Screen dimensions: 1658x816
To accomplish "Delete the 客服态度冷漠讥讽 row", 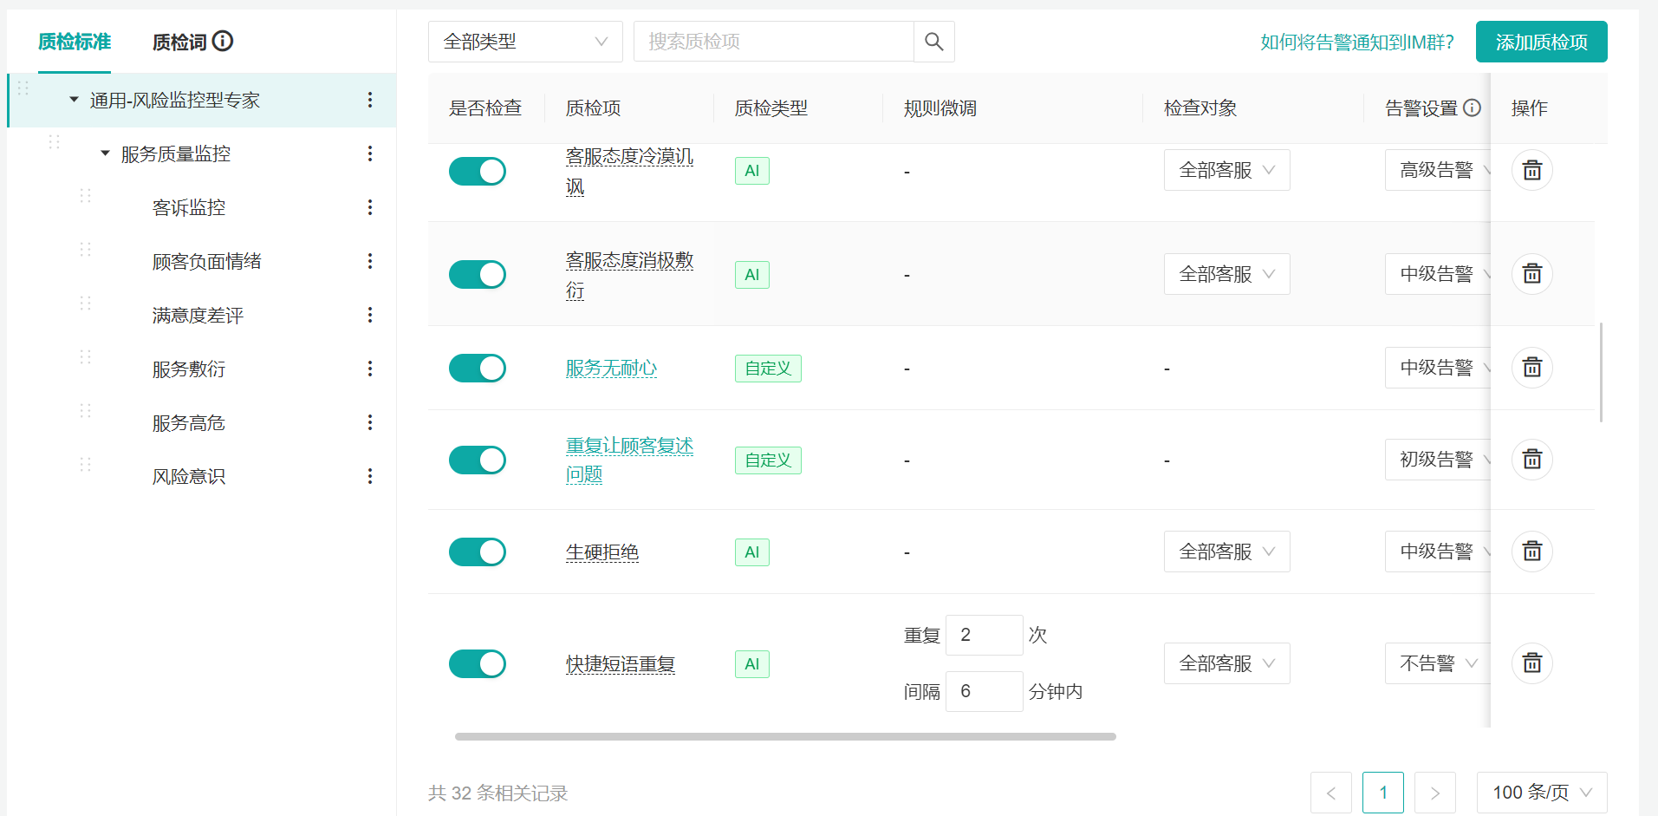I will click(x=1531, y=170).
